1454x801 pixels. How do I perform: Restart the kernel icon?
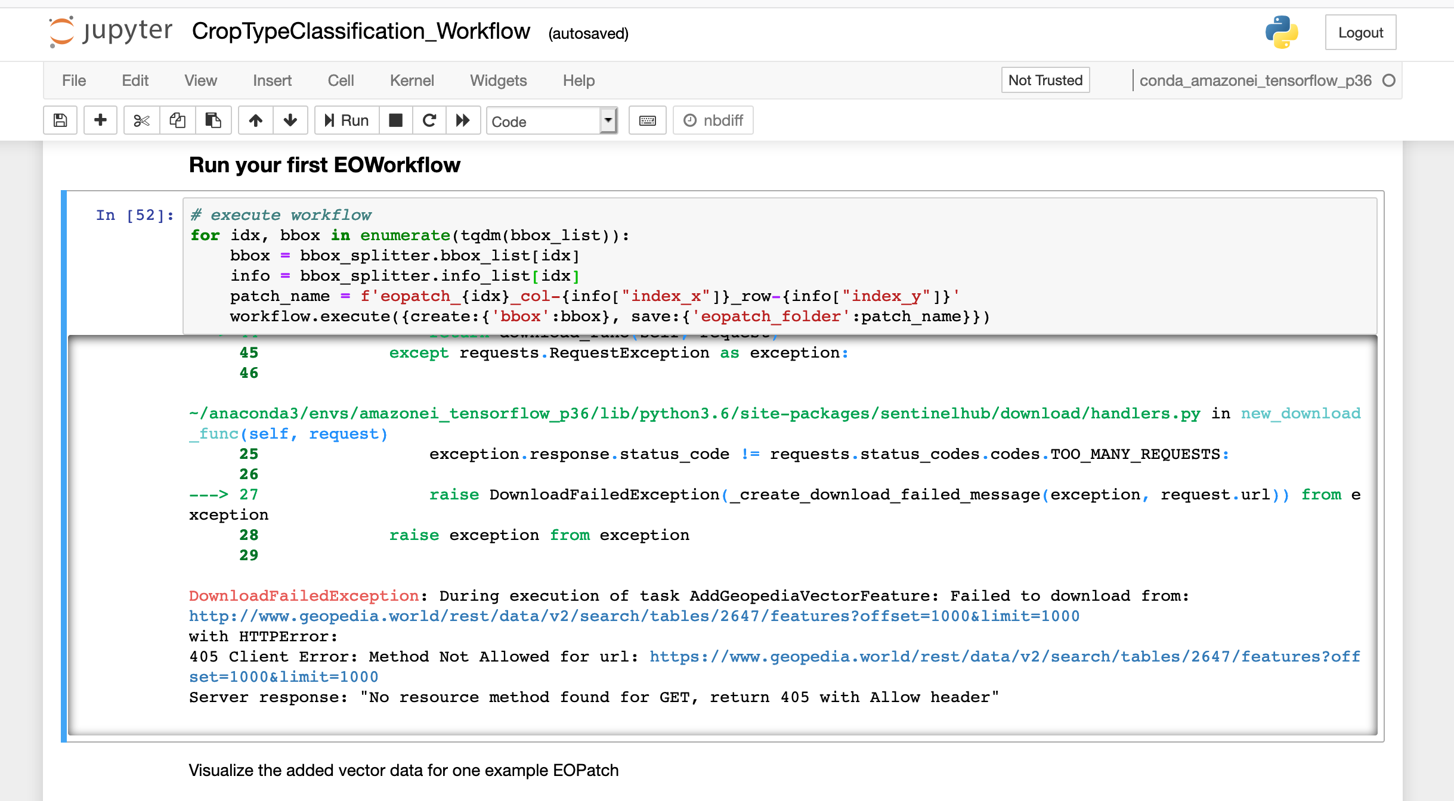[429, 120]
